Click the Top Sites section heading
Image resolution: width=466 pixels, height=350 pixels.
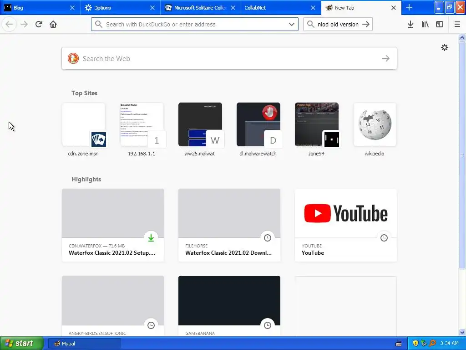[84, 93]
